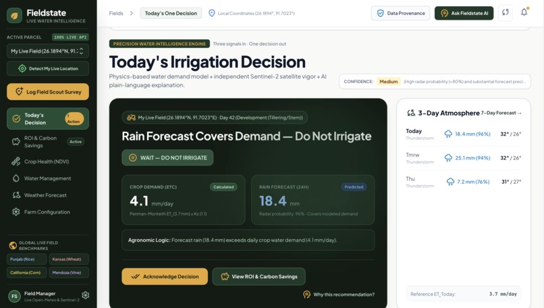This screenshot has height=308, width=544.
Task: Select the Punjab (Rice) benchmark
Action: pyautogui.click(x=27, y=259)
